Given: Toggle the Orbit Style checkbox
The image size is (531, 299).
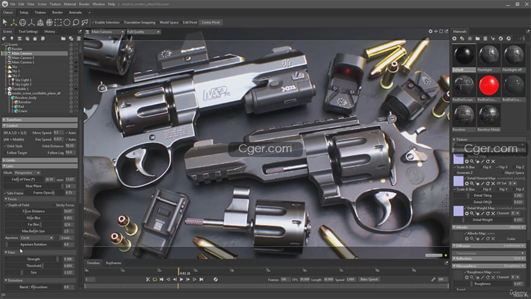Looking at the screenshot, I should click(x=5, y=146).
